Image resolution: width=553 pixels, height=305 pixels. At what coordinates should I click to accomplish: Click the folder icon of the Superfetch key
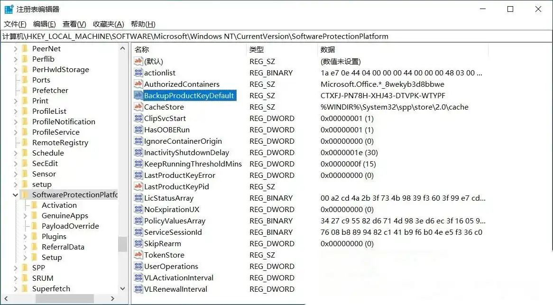point(25,288)
